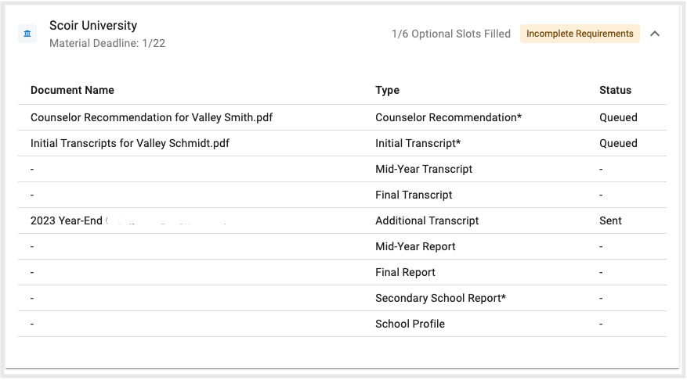Screen dimensions: 687x380
Task: Select the Mid-Year Report row
Action: (415, 247)
